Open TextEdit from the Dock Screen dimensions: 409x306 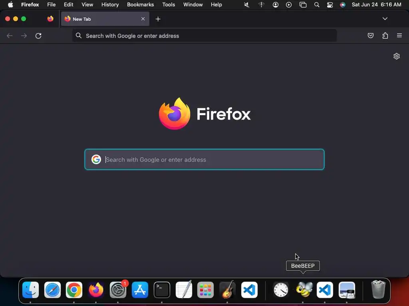pos(184,289)
